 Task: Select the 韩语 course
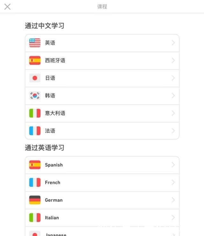[50, 95]
